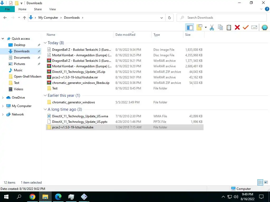
Task: Expand Network in navigation tree
Action: coord(3,114)
